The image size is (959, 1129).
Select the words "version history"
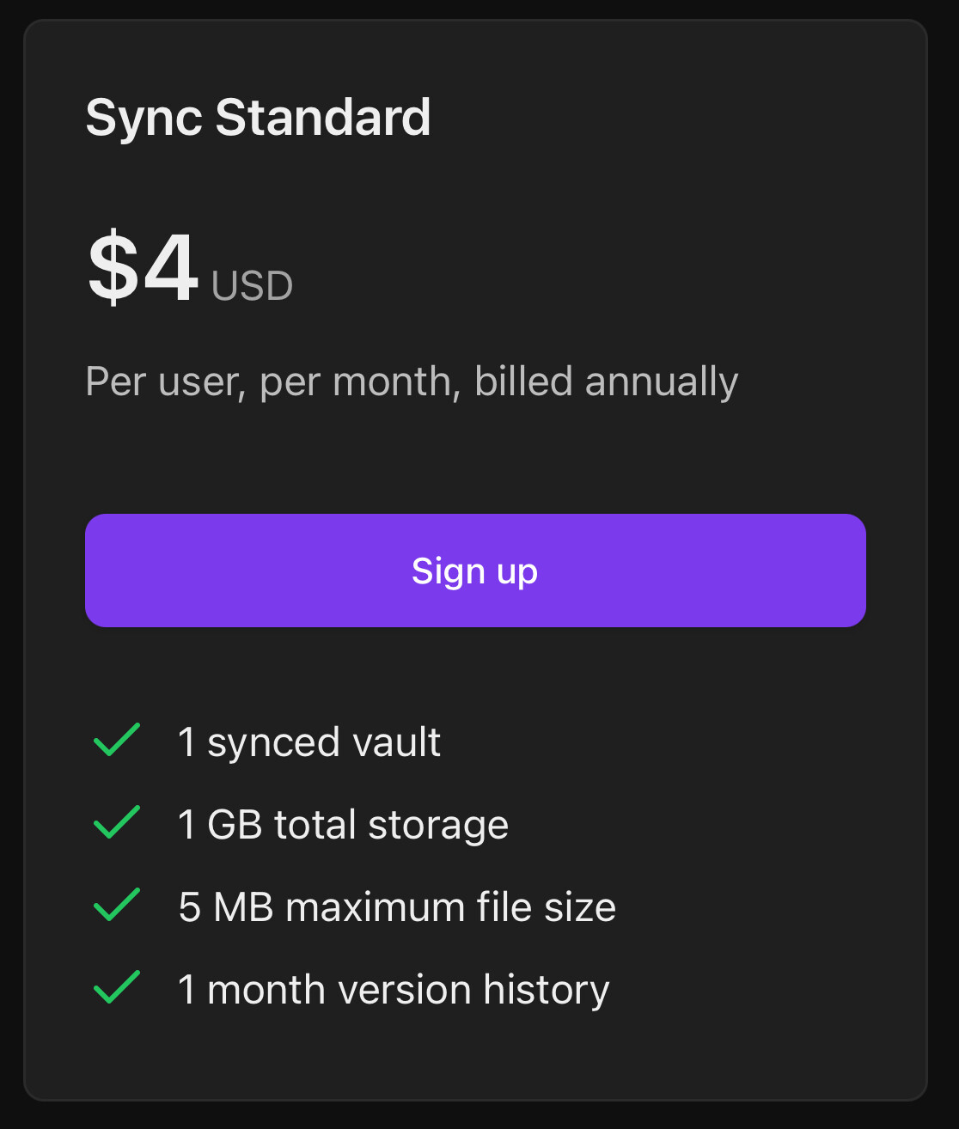click(x=474, y=990)
